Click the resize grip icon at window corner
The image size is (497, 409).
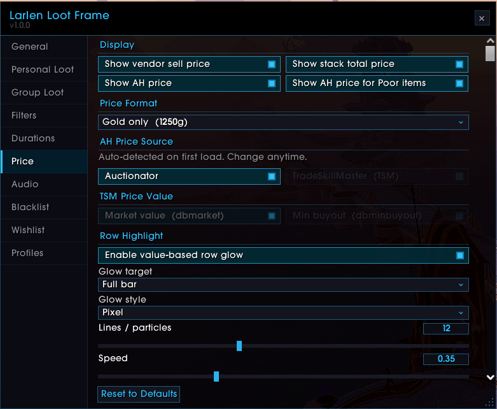point(490,403)
